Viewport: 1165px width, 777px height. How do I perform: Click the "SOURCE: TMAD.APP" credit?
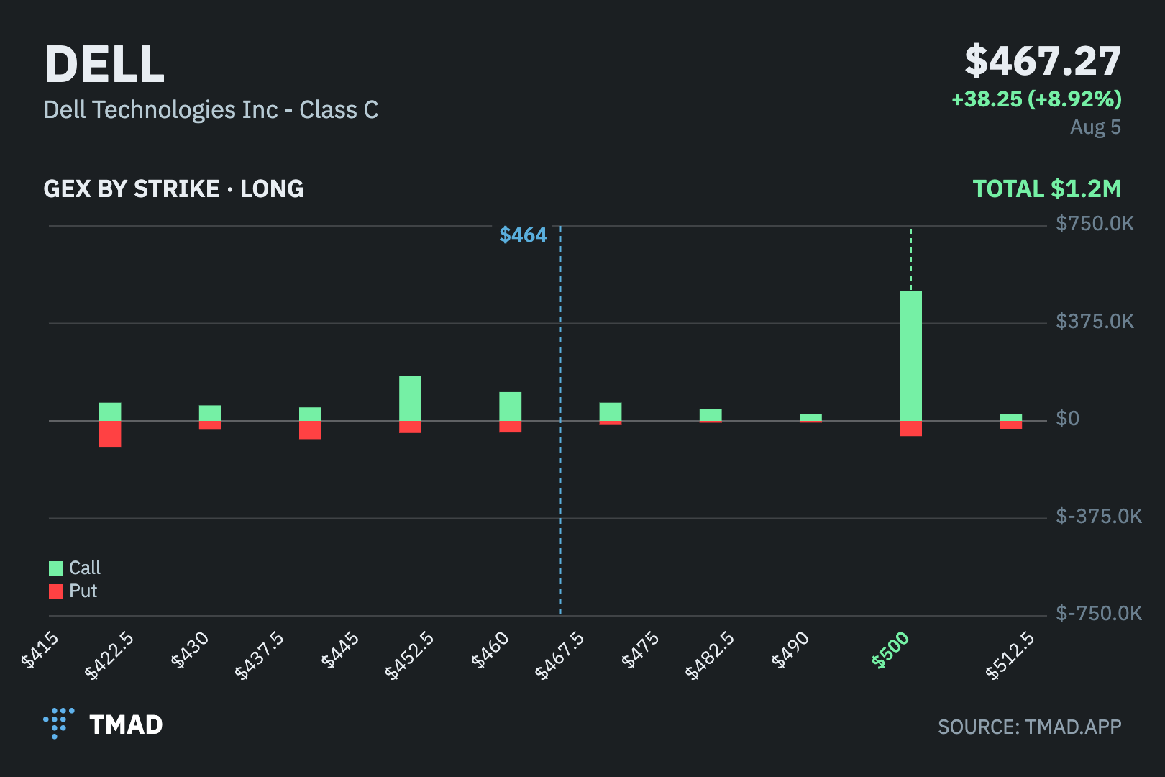(x=1030, y=727)
